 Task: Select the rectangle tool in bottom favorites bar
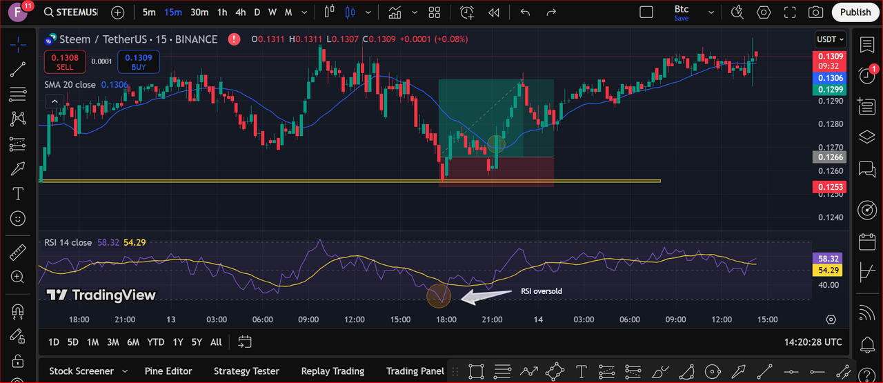[475, 371]
